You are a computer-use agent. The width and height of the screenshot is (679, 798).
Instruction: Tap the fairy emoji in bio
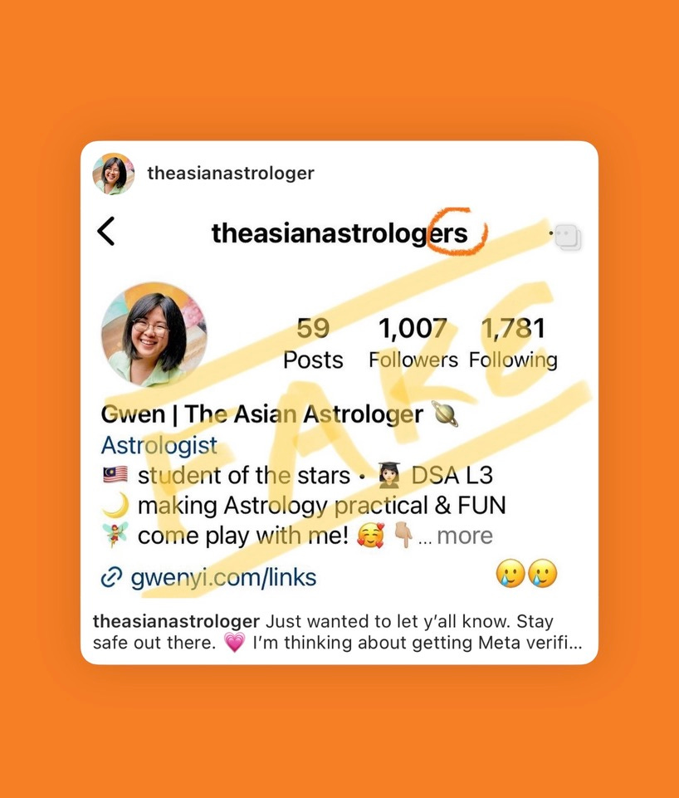(115, 535)
